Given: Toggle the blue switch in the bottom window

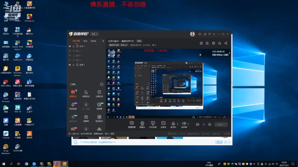Looking at the screenshot, I should (219, 142).
